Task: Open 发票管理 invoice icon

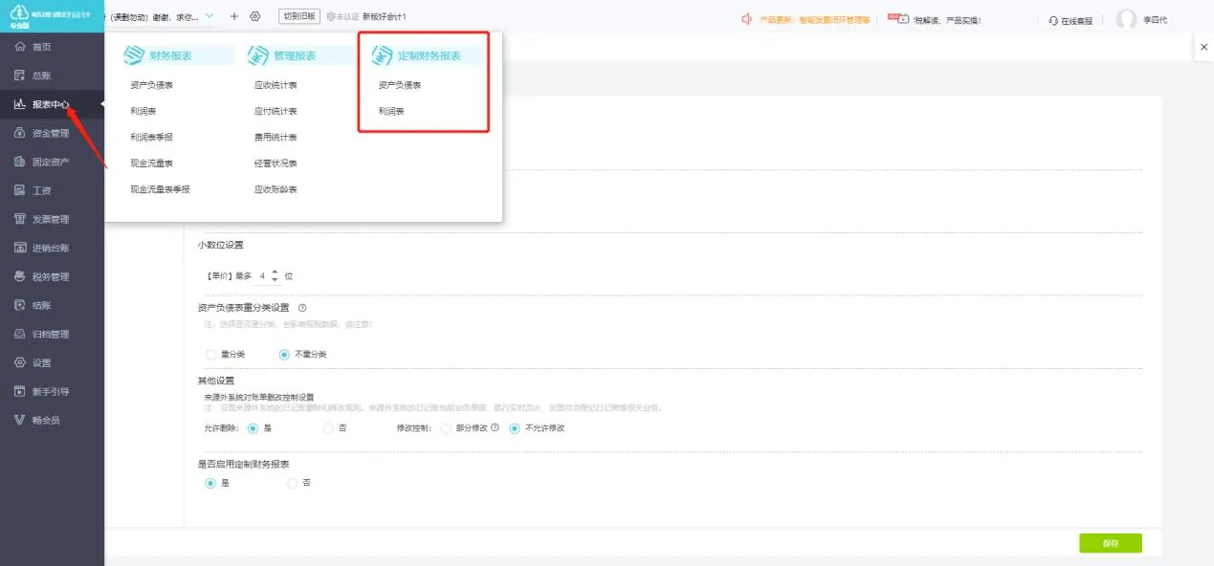Action: point(19,219)
